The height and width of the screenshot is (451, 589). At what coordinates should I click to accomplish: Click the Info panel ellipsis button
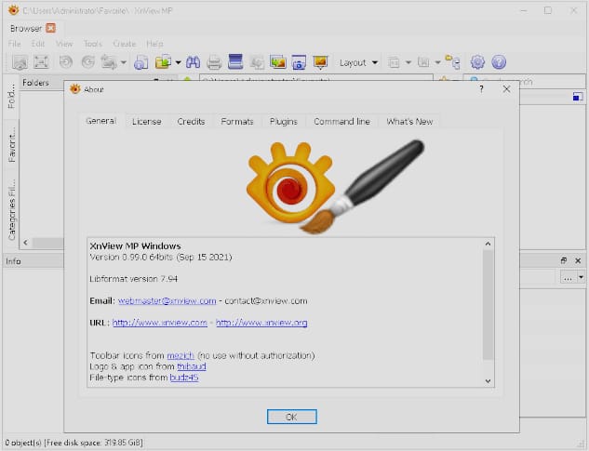(568, 277)
